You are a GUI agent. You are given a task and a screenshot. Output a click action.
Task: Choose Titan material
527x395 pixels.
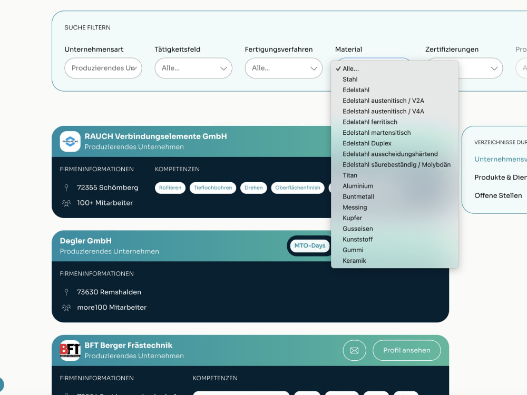[395, 175]
